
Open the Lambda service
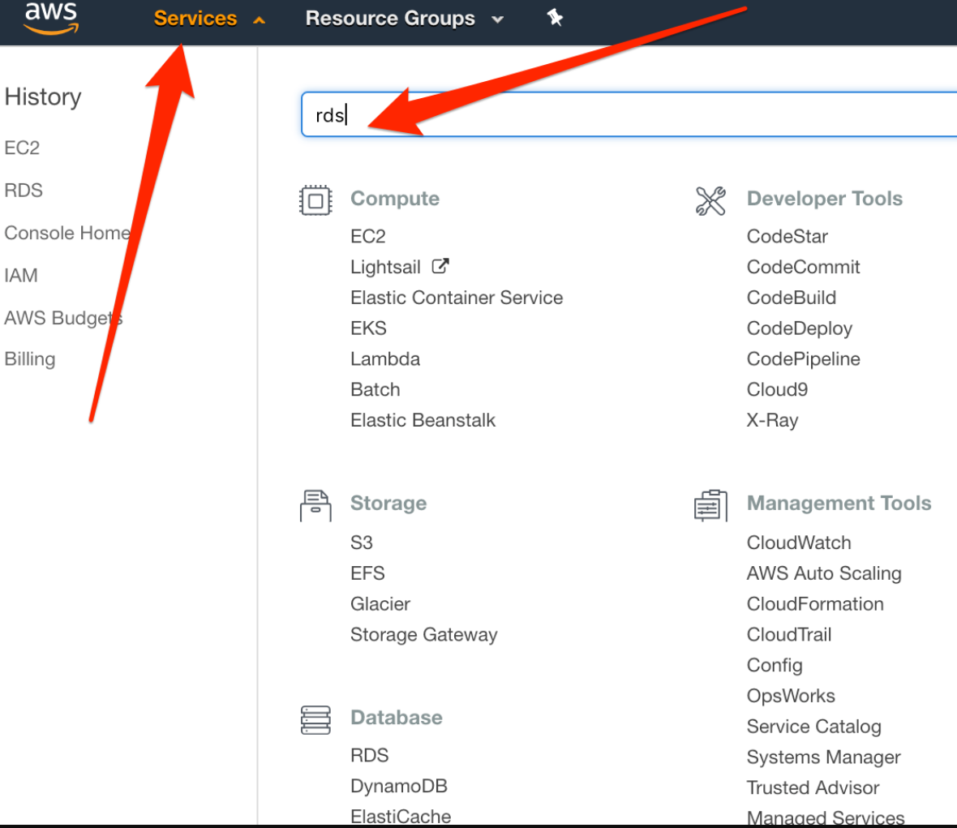click(385, 358)
